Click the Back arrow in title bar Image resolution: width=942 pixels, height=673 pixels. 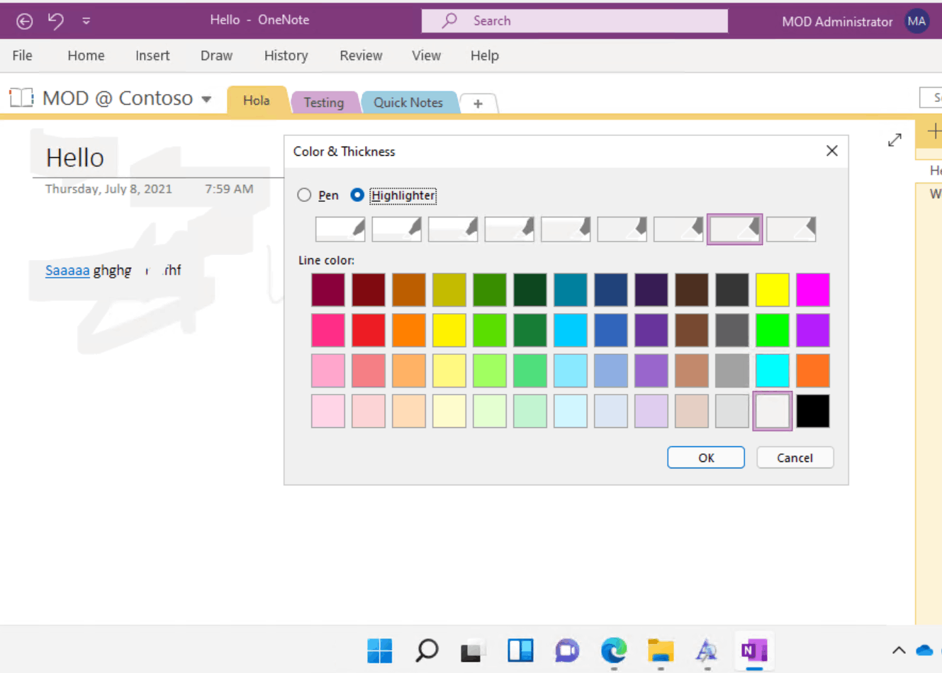[24, 21]
